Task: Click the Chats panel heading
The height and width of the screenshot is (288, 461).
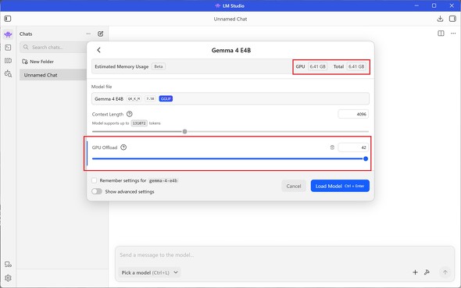Action: 26,34
